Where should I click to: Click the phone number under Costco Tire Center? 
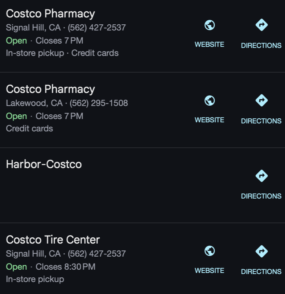tap(97, 254)
